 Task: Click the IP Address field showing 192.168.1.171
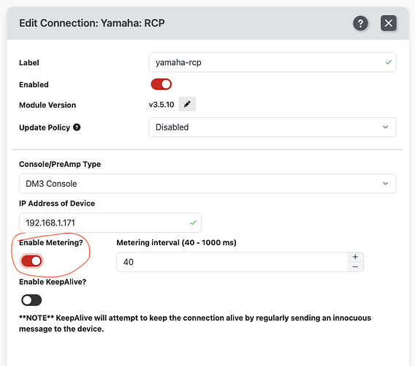[110, 223]
